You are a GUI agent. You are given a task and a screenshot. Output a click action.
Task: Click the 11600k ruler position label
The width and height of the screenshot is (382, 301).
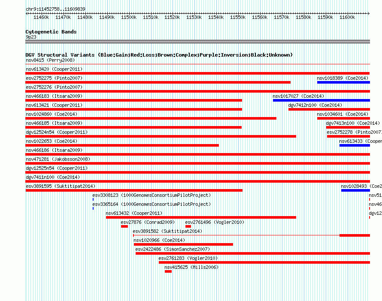click(x=347, y=17)
